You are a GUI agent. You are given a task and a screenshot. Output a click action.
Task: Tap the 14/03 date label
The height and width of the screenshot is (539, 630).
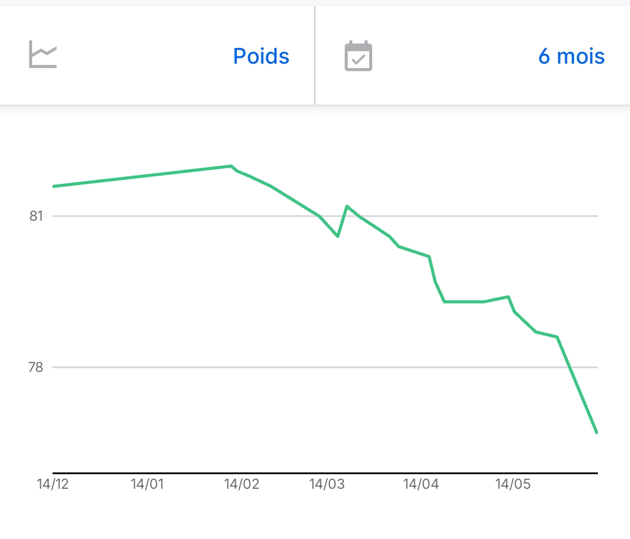(327, 484)
